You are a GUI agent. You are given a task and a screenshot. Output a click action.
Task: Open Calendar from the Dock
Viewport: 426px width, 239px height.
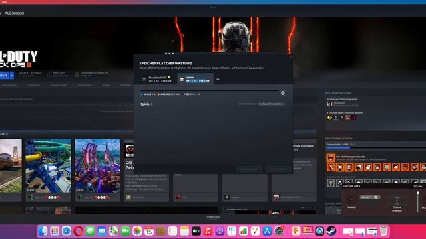tap(149, 231)
